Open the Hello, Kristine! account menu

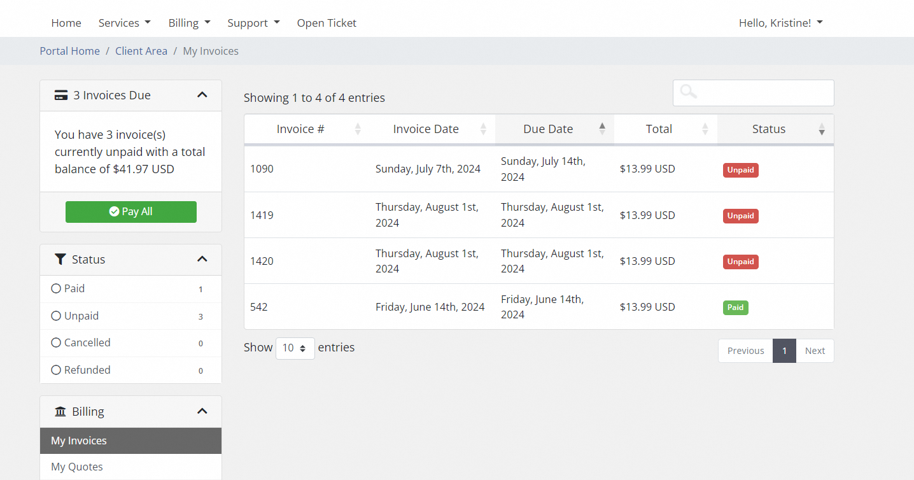[x=780, y=23]
